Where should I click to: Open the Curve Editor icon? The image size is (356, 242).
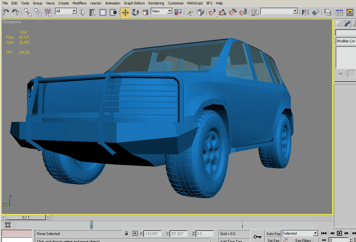(340, 12)
